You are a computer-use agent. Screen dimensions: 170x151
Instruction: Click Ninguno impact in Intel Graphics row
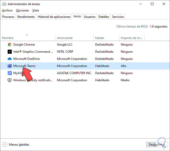coord(127,52)
